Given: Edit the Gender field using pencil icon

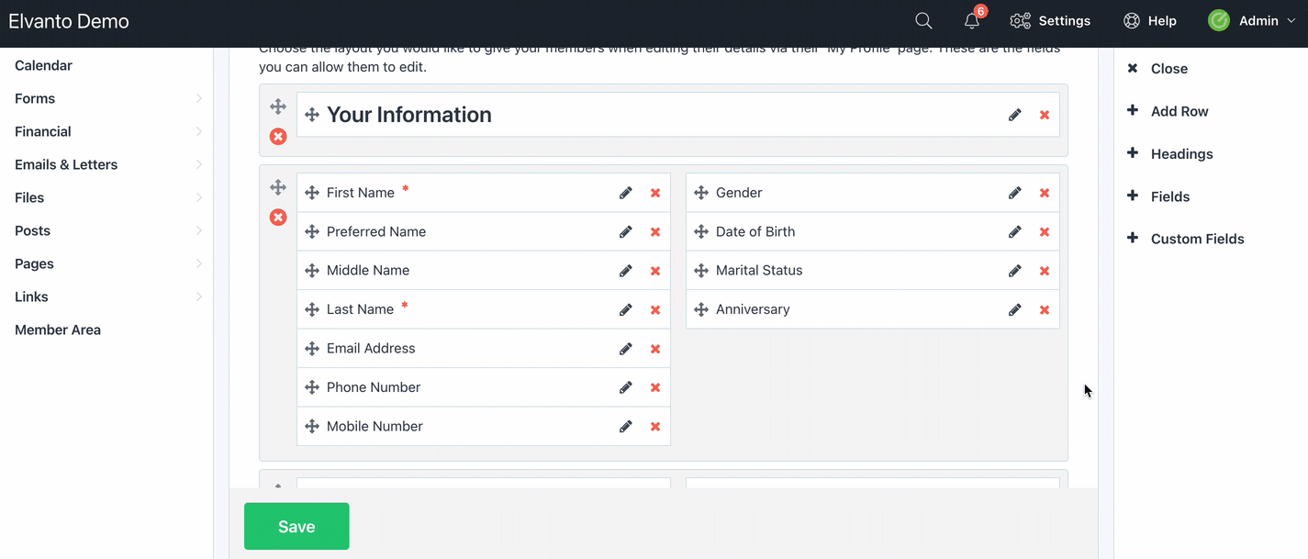Looking at the screenshot, I should tap(1014, 193).
